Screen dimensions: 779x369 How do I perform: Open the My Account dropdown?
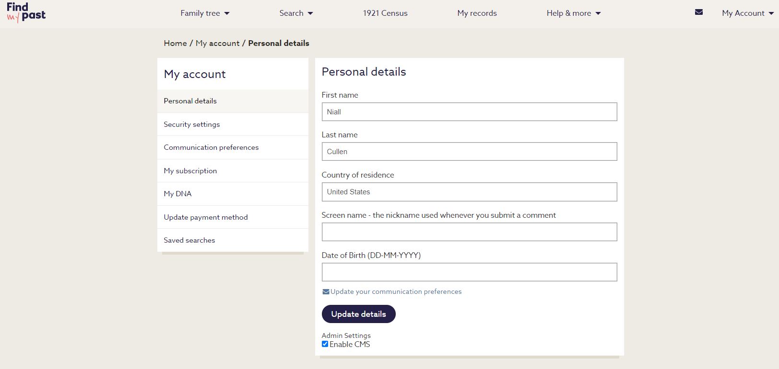click(747, 13)
